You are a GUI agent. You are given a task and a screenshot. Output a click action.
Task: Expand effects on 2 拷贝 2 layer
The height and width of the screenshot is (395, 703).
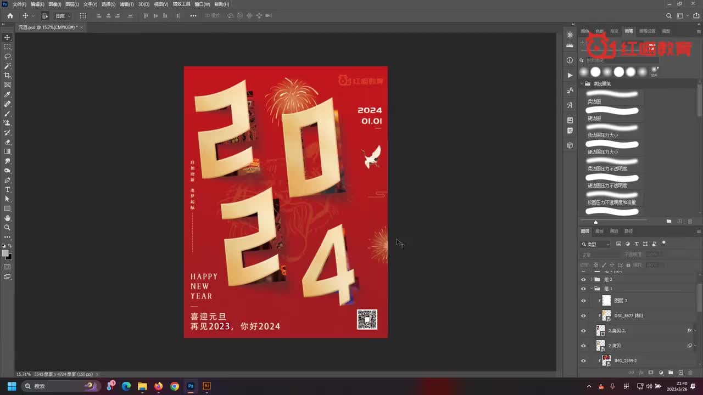(695, 331)
